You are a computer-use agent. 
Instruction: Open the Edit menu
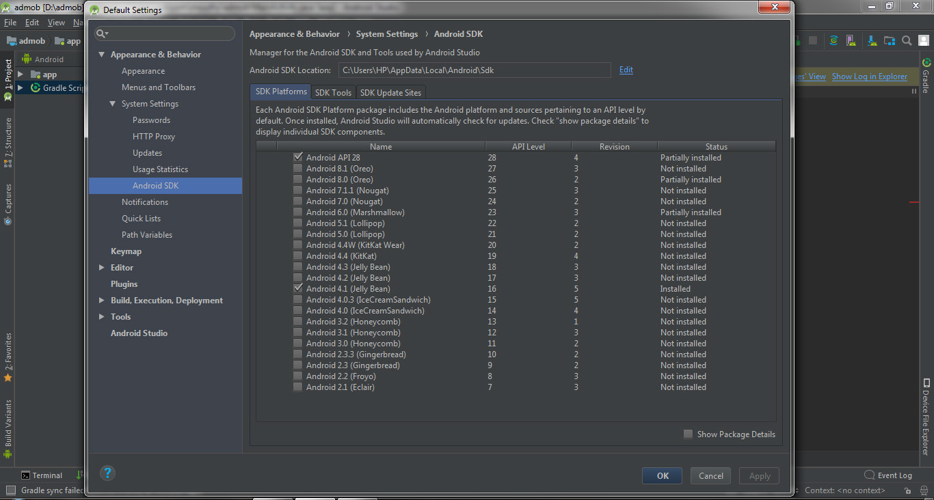click(32, 23)
